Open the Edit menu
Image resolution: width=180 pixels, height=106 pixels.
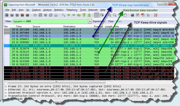tap(14, 10)
